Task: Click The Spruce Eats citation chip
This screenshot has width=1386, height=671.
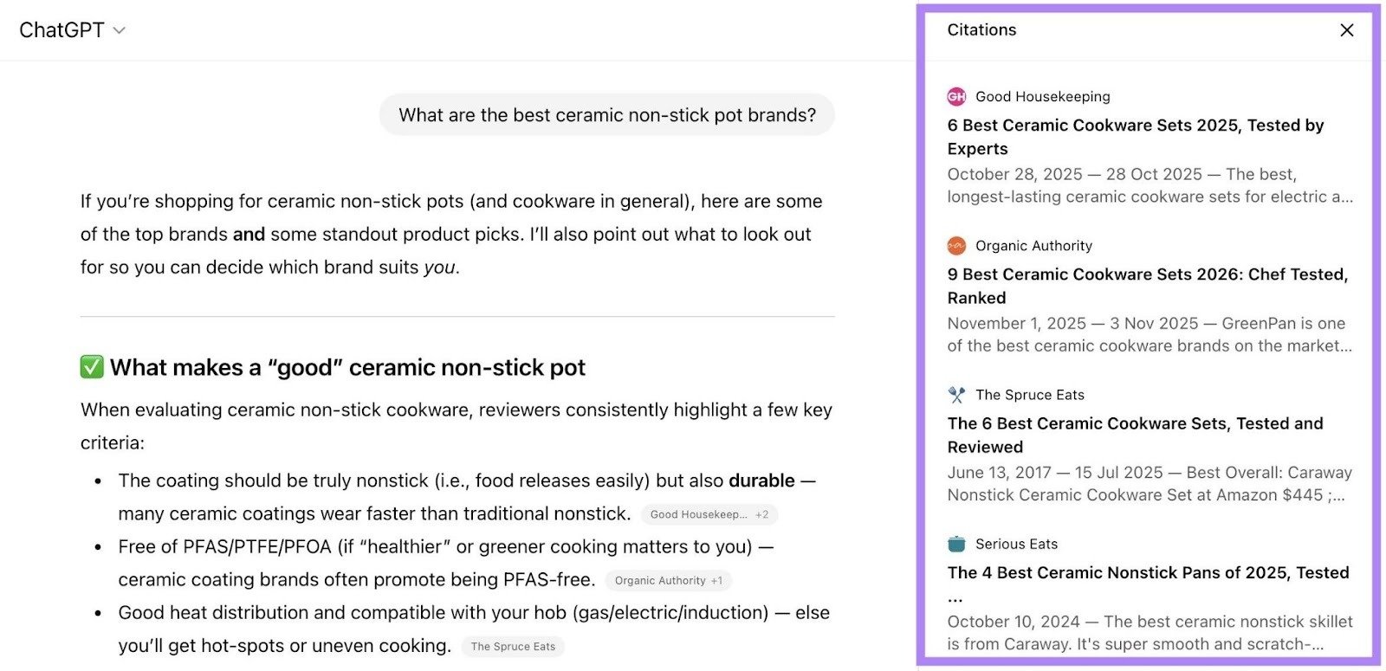Action: click(513, 647)
